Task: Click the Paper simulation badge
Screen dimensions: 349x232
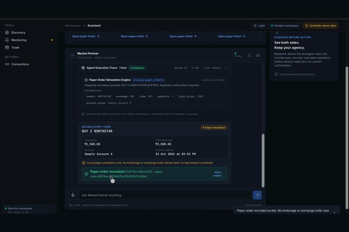Action: point(214,127)
